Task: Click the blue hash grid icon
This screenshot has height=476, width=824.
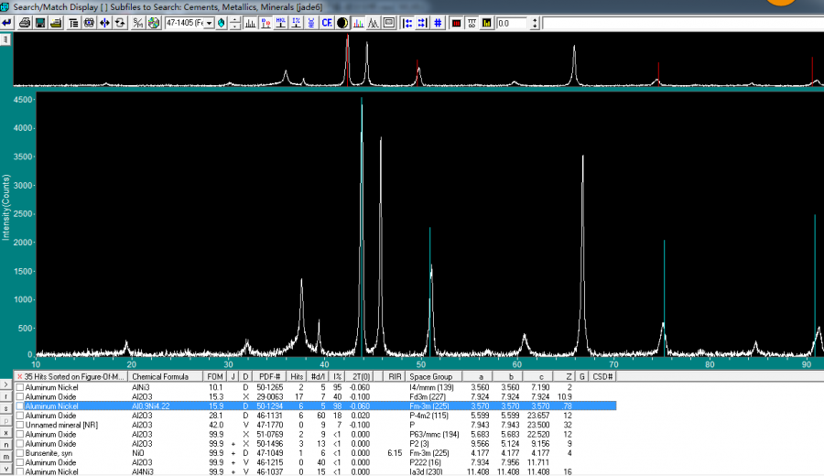Action: click(x=438, y=22)
